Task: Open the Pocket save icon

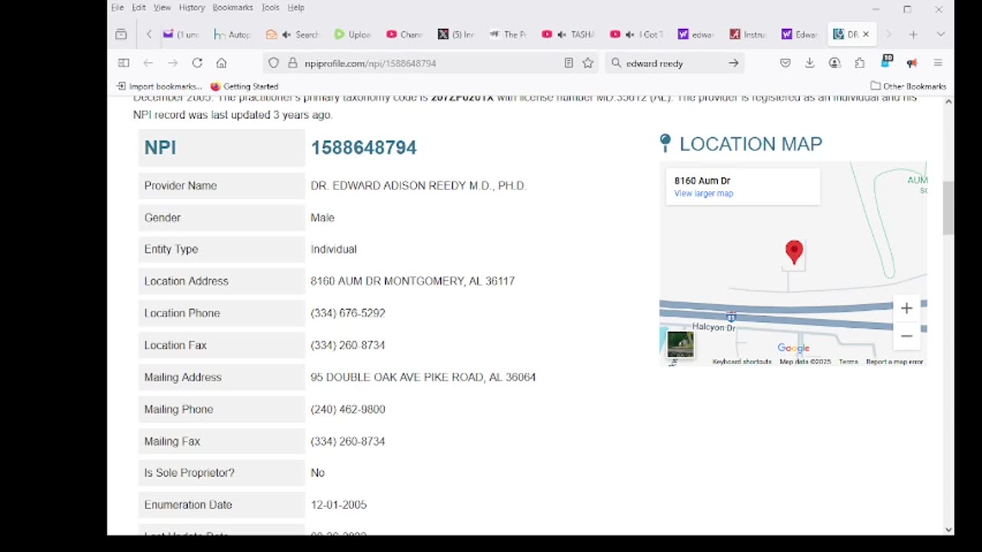Action: point(785,63)
